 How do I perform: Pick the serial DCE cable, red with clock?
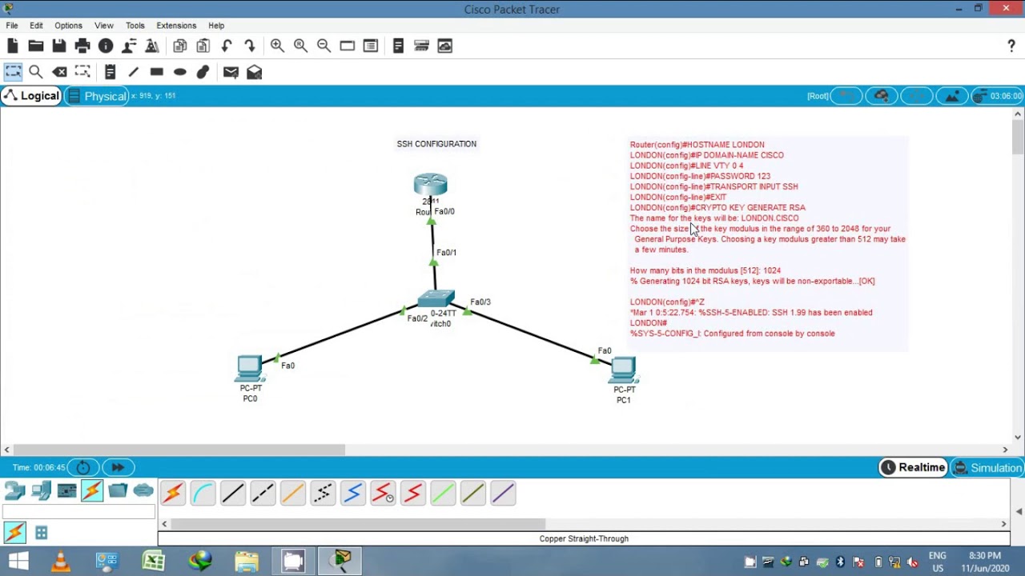[383, 494]
